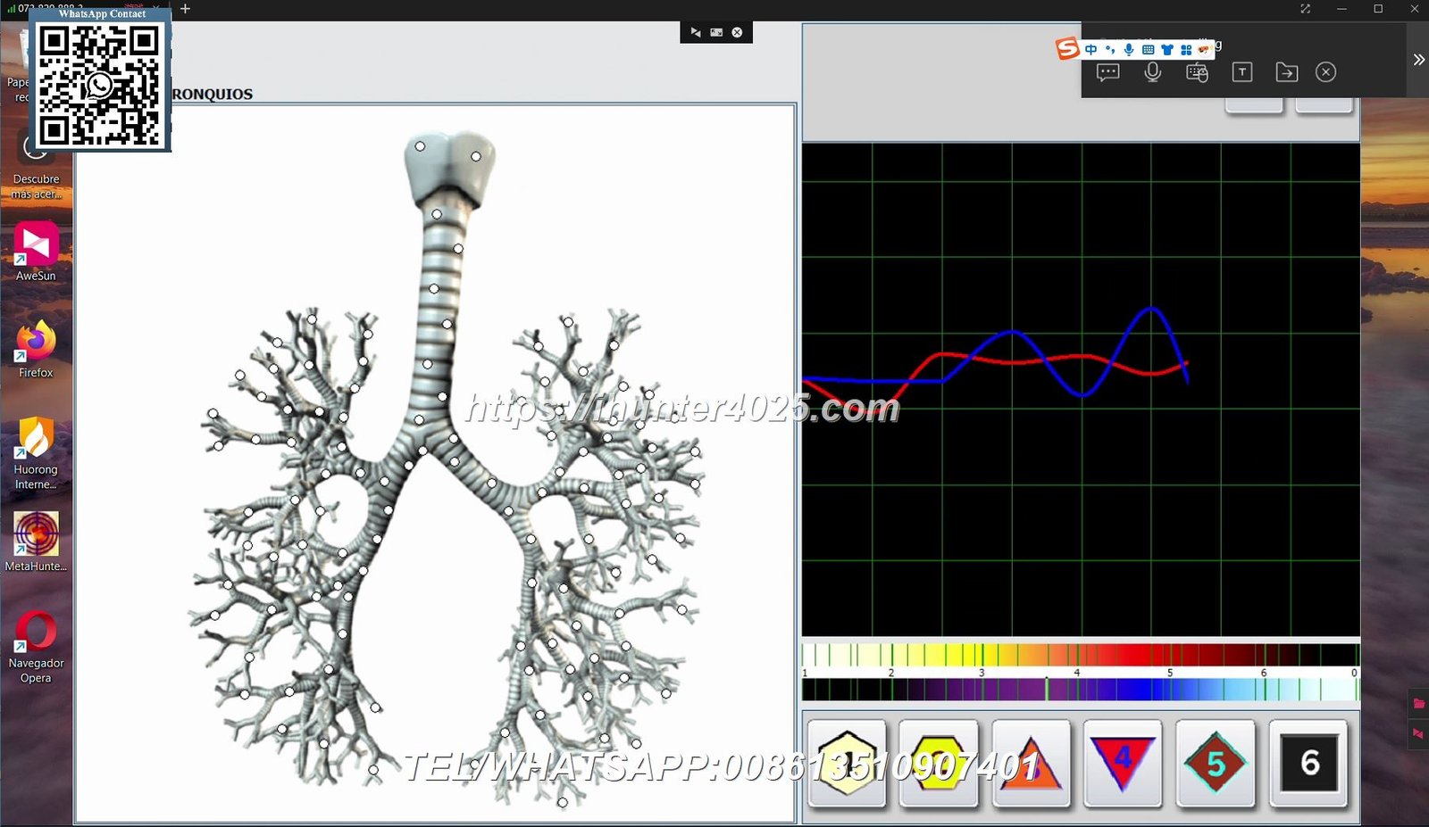Open the text input T tool
This screenshot has height=827, width=1429.
pos(1241,72)
